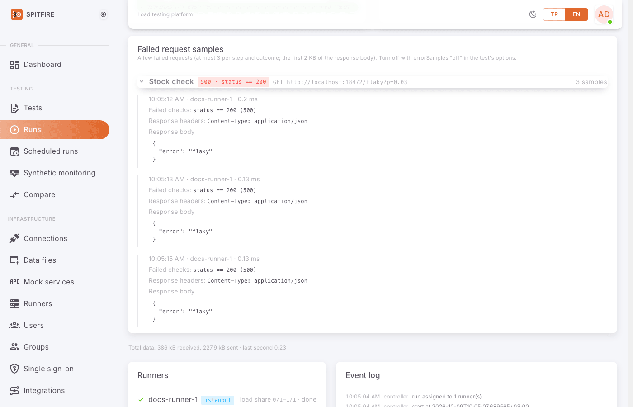Open the Dashboard icon in sidebar

pos(14,65)
